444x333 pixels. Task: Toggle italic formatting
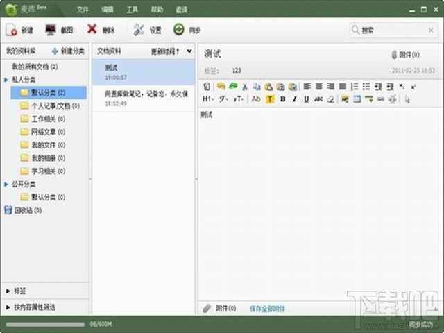(294, 99)
